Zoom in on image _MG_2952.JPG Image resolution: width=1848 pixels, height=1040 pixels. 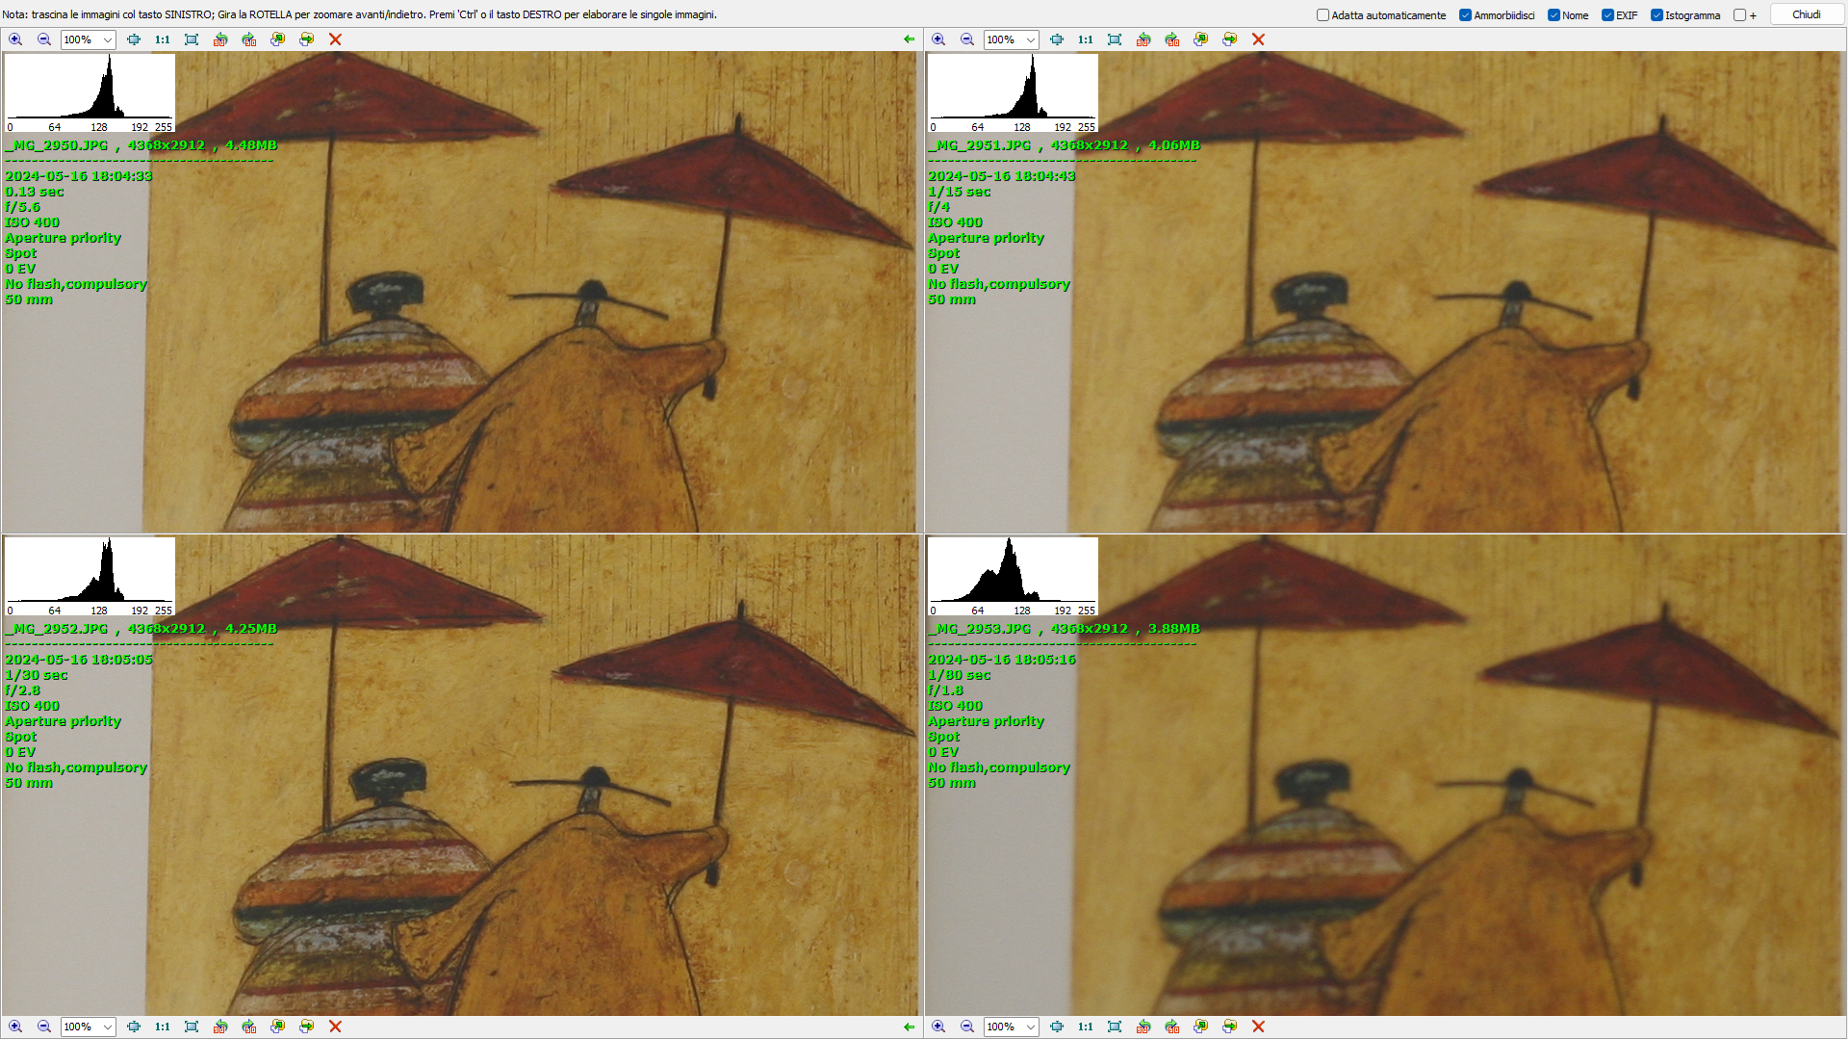(x=15, y=1027)
